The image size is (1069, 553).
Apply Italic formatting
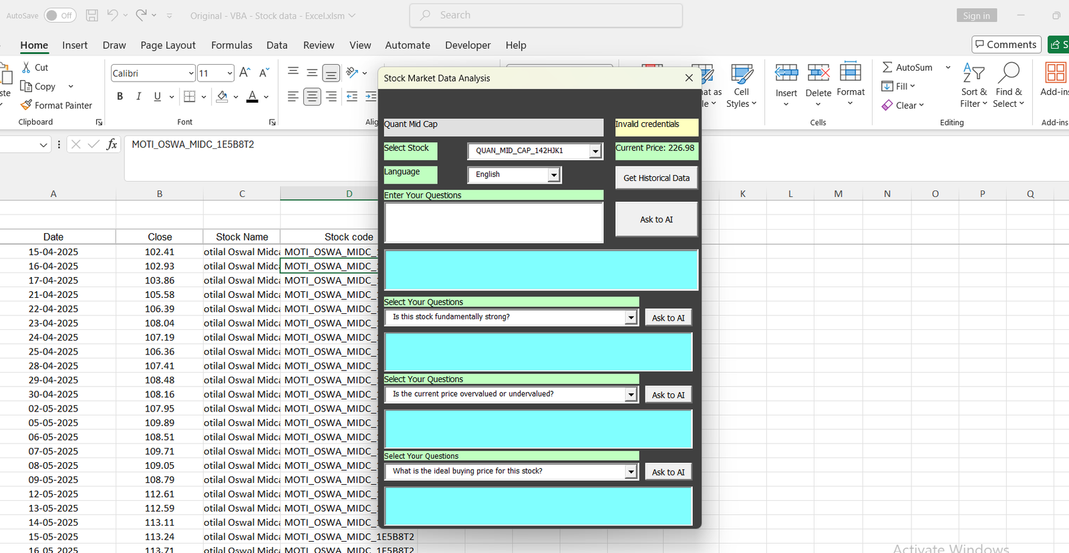138,97
